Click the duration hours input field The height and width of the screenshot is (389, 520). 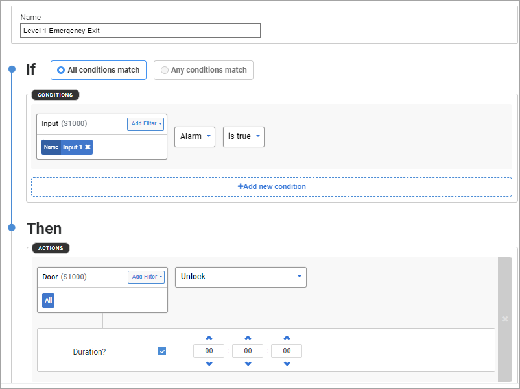[209, 351]
